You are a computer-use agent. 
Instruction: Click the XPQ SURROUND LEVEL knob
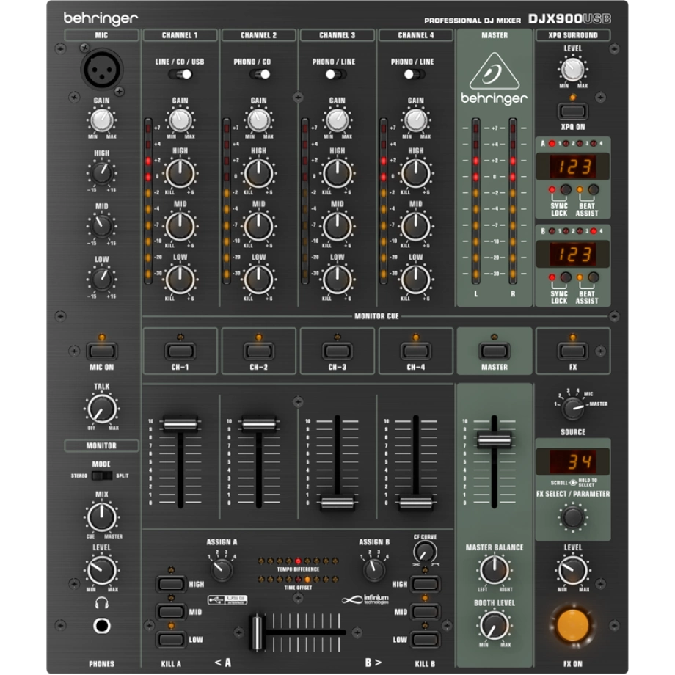pyautogui.click(x=572, y=69)
